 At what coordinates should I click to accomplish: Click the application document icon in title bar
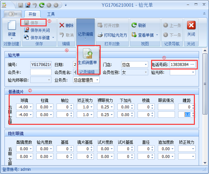click(4, 5)
